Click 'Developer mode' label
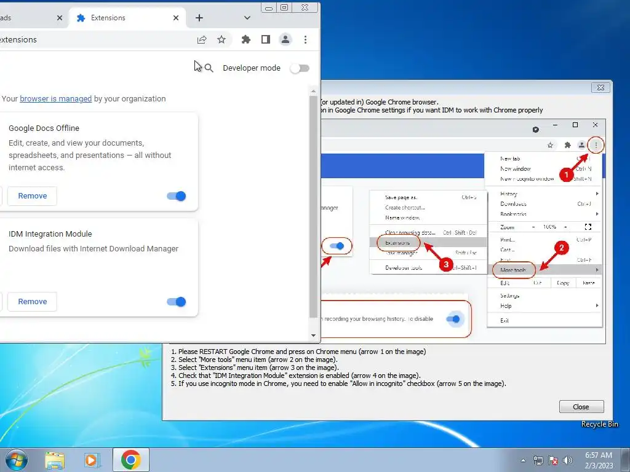The height and width of the screenshot is (472, 630). [252, 68]
